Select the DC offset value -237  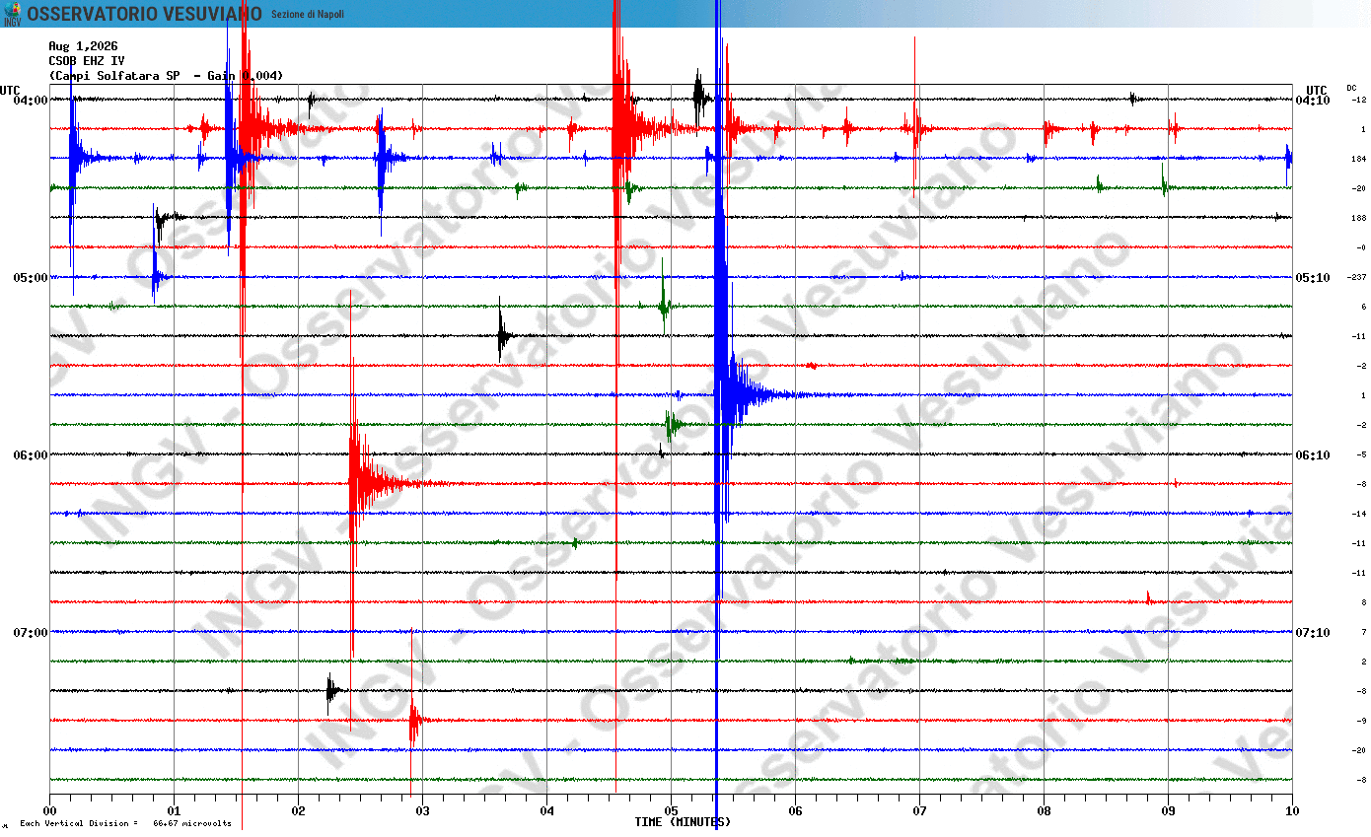pos(1357,277)
